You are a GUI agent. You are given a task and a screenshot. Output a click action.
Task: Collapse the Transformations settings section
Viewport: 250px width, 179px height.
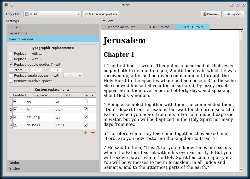53,39
